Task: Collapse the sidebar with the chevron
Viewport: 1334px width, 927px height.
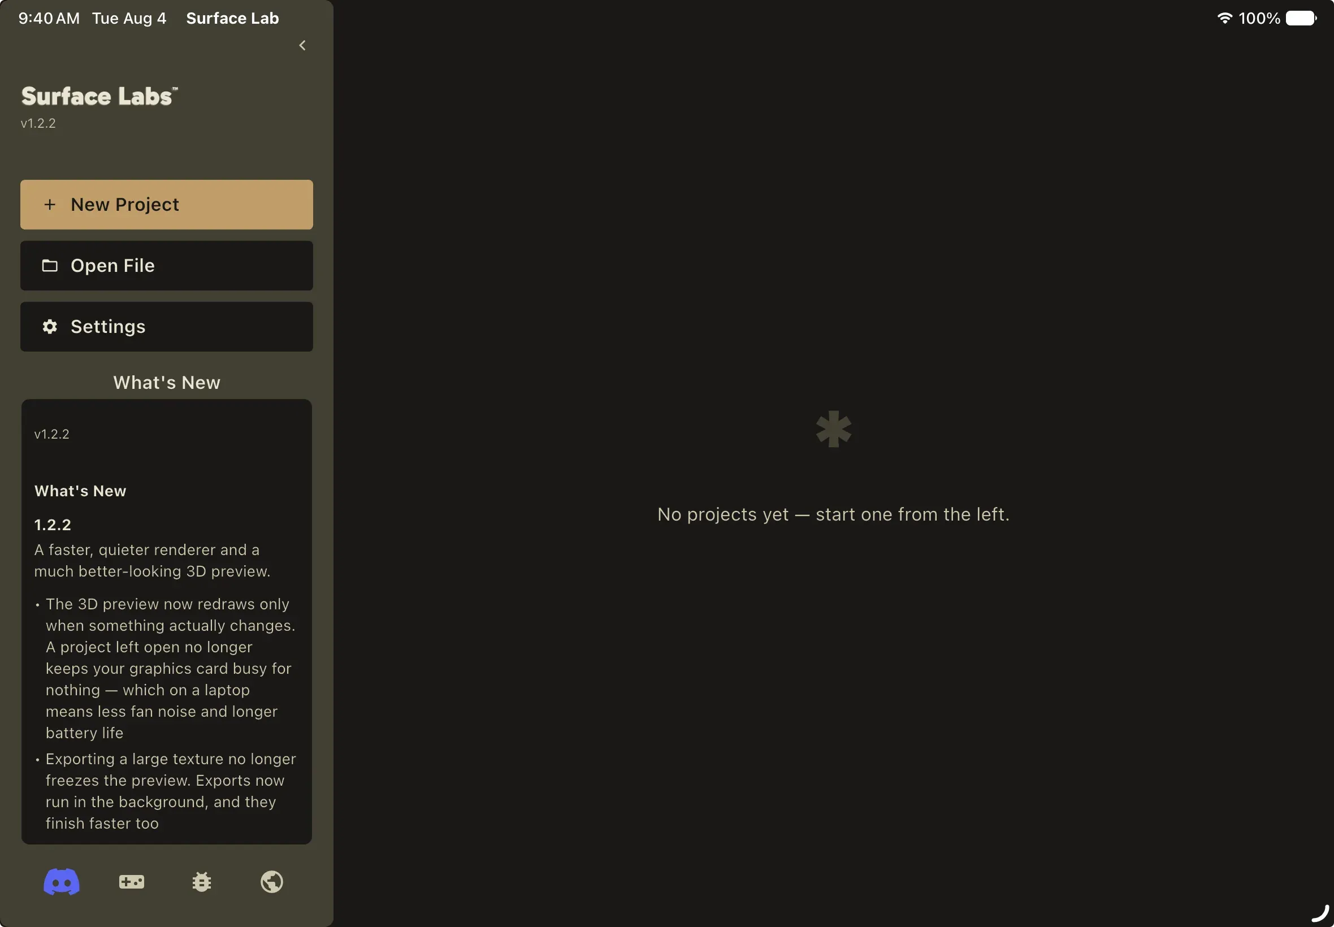Action: (302, 45)
